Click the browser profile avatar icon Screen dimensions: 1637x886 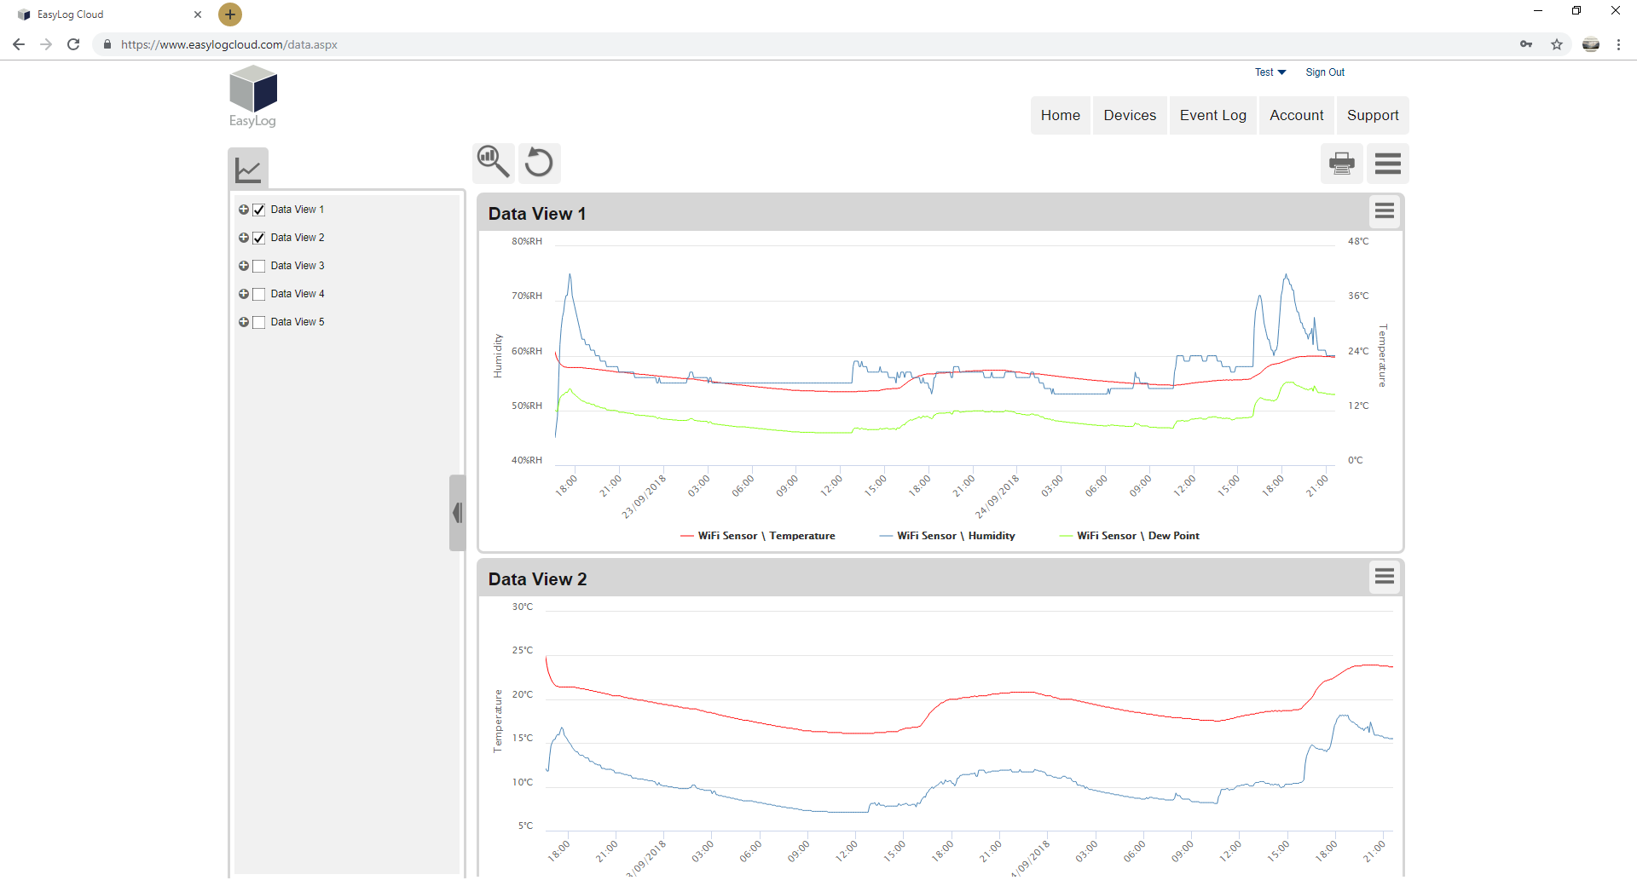pos(1591,44)
